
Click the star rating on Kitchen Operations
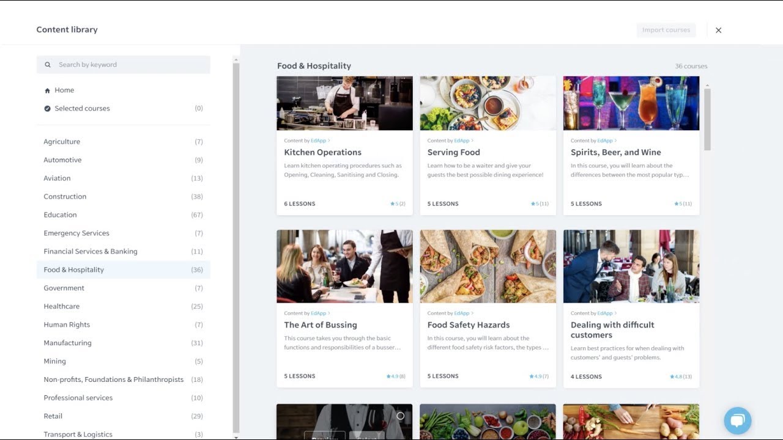(x=398, y=204)
